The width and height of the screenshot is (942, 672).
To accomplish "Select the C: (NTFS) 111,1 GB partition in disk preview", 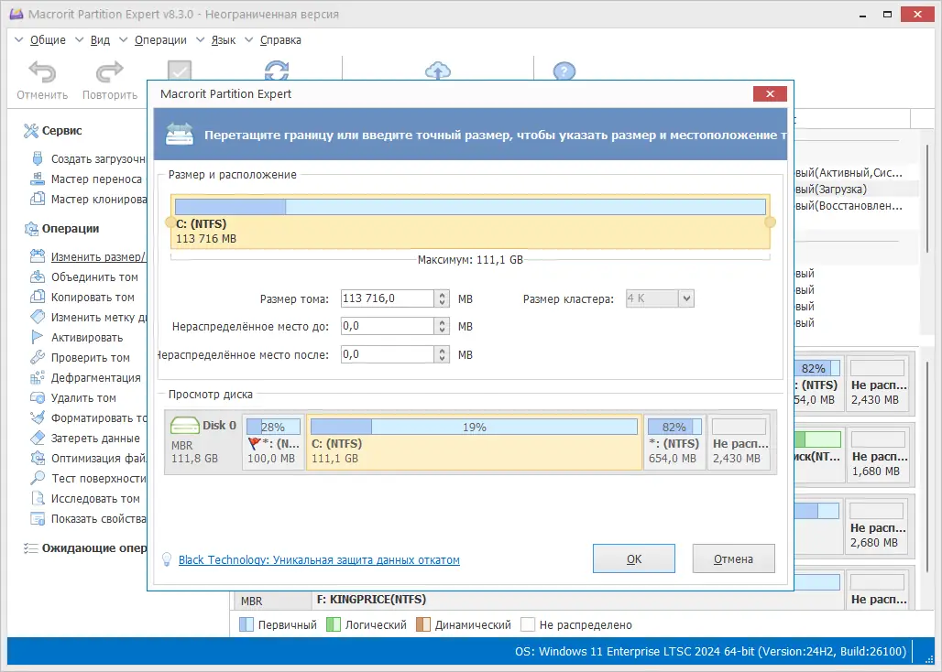I will tap(474, 442).
